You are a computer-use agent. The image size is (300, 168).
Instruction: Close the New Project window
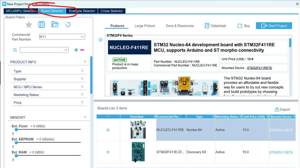(x=297, y=4)
